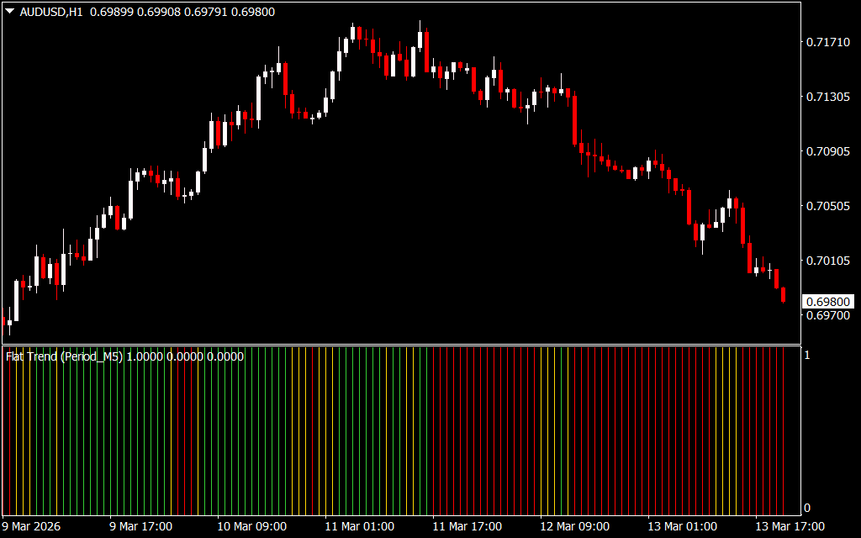Pick the 0.70905 price axis label

coord(826,151)
